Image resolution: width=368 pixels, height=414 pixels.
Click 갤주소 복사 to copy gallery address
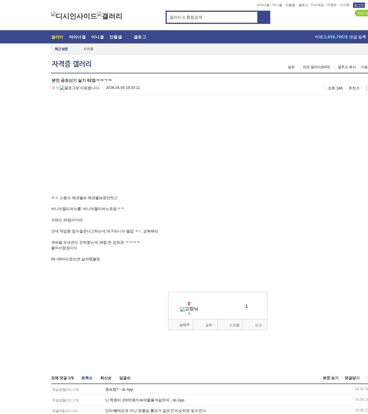[347, 67]
